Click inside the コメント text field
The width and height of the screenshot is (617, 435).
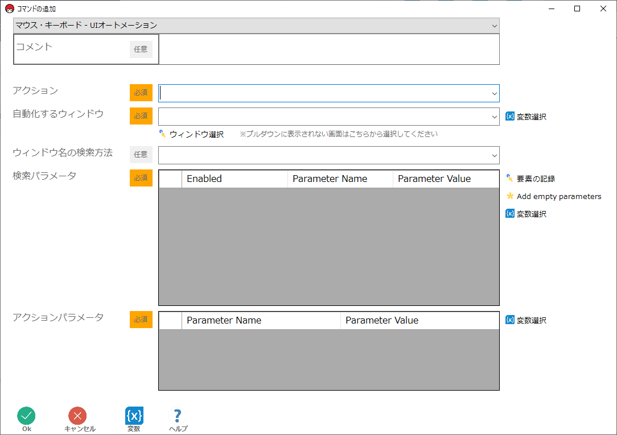[x=329, y=49]
